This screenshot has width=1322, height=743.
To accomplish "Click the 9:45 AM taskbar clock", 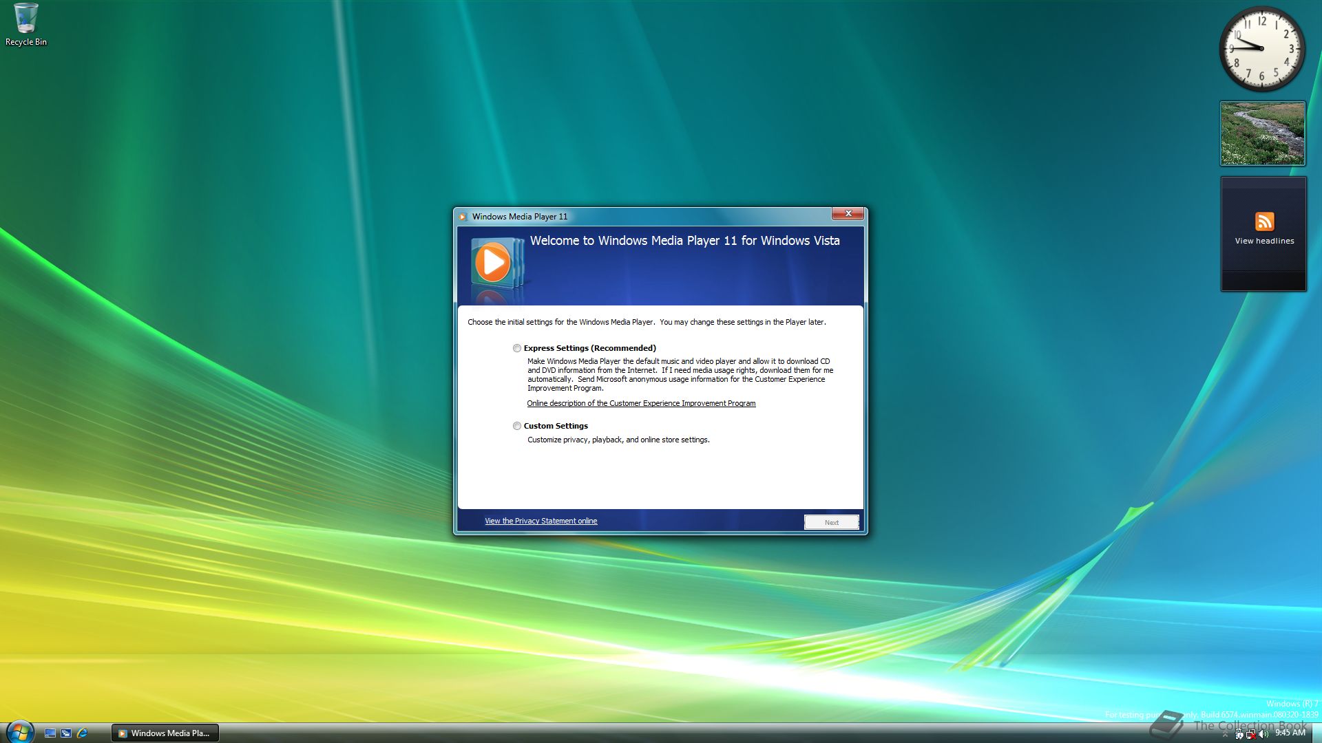I will (x=1290, y=733).
